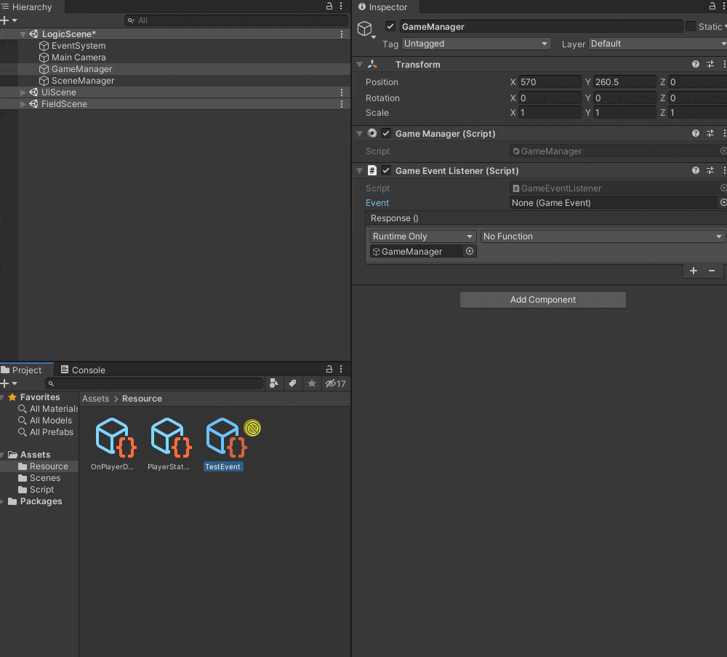This screenshot has height=657, width=727.
Task: Toggle GameManager active checkbox
Action: click(x=390, y=26)
